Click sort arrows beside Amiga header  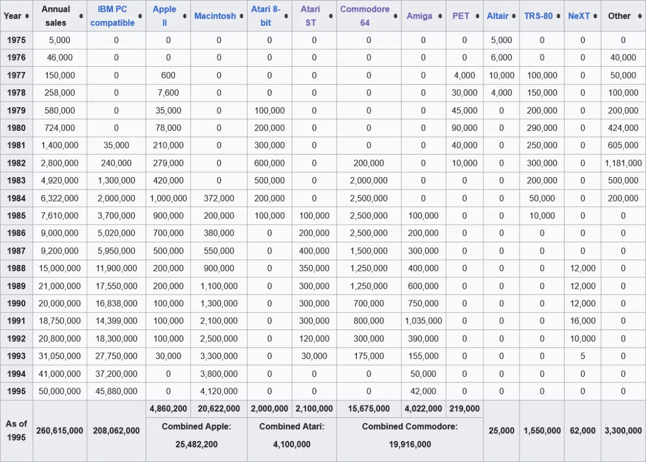[439, 16]
